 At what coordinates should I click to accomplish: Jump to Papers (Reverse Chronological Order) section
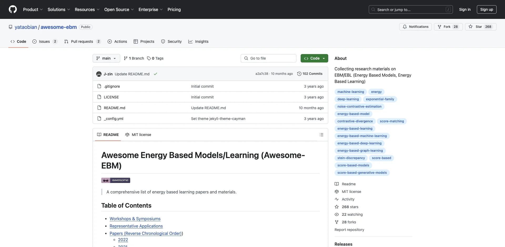145,233
